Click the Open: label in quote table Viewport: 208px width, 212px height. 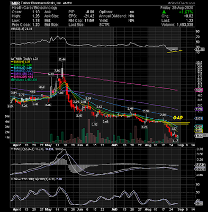16,12
